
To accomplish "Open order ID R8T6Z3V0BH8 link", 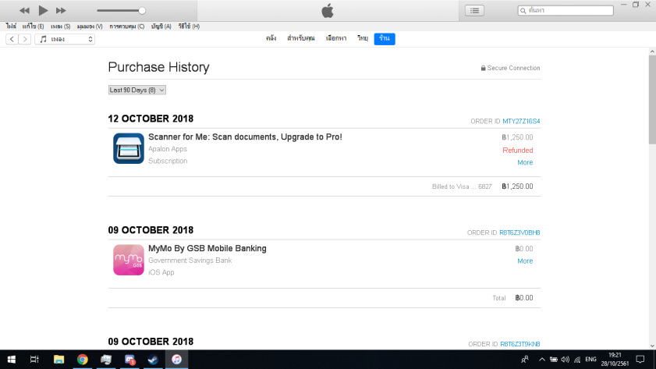I will tap(519, 232).
